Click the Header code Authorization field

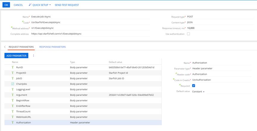pos(222,74)
